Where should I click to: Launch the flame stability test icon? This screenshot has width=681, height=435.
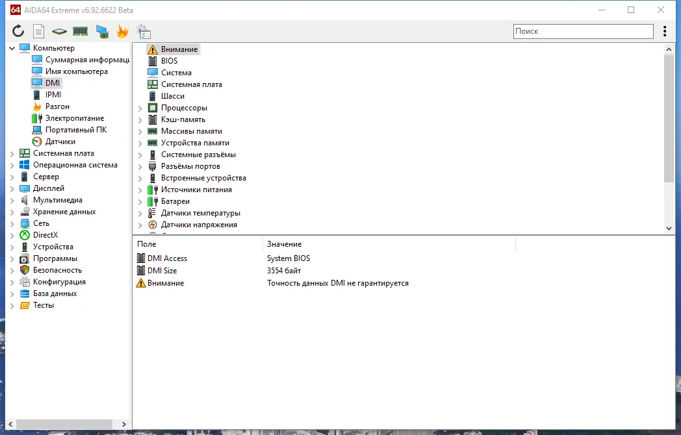point(122,31)
